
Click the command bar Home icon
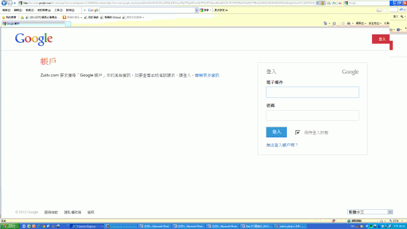pos(325,24)
